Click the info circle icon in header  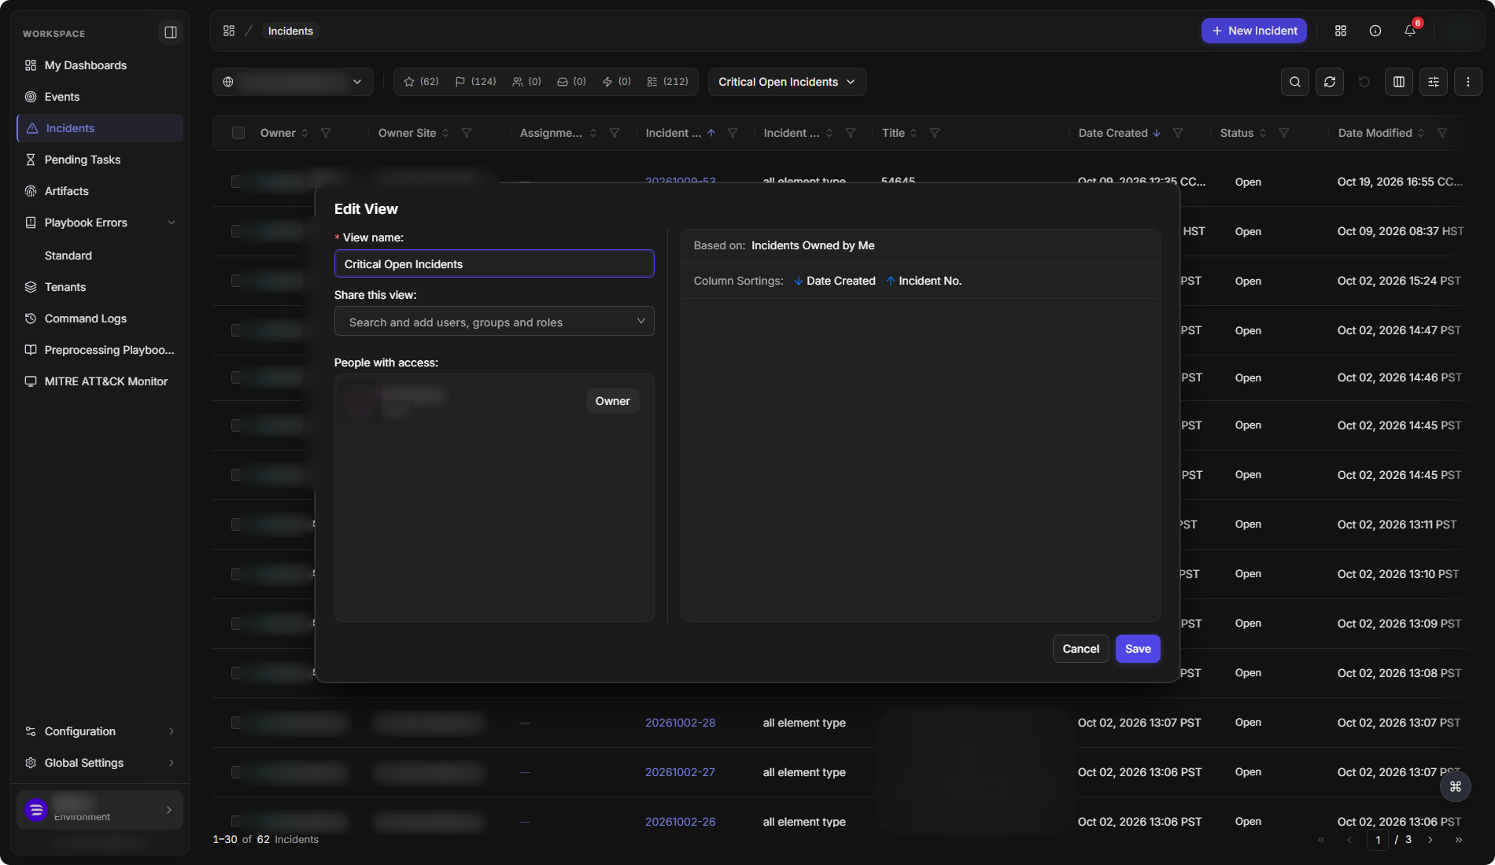click(1375, 31)
